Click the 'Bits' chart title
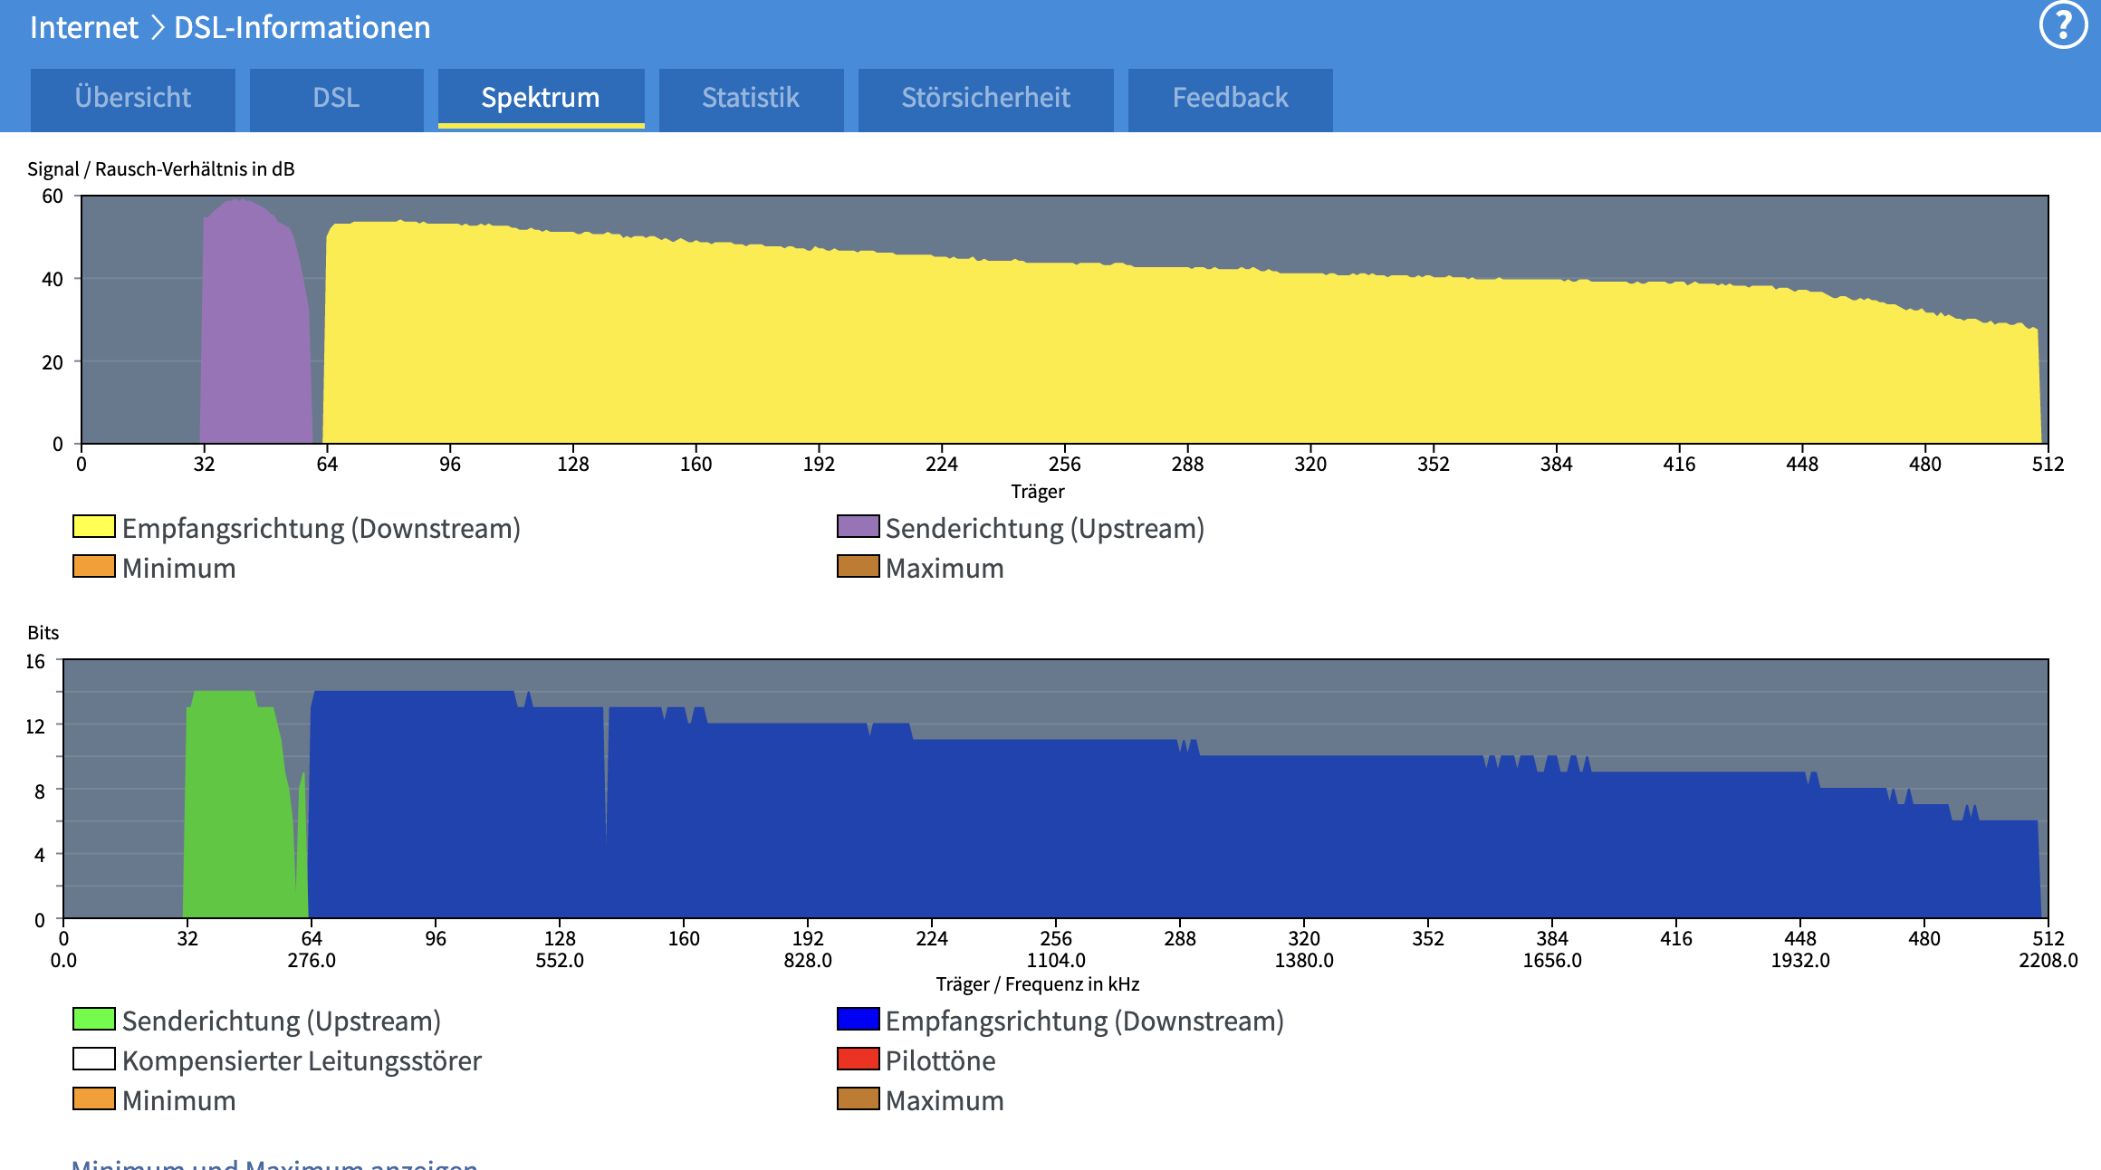The height and width of the screenshot is (1170, 2101). (43, 633)
